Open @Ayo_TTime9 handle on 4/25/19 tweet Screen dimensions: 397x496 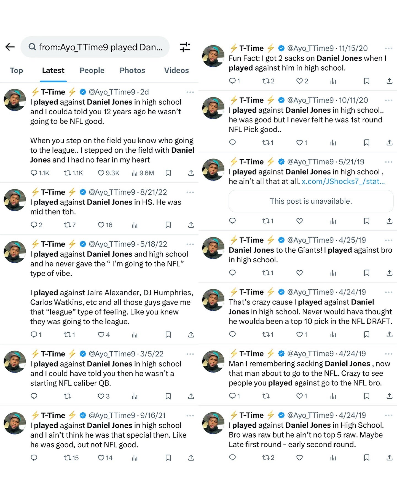(x=310, y=240)
